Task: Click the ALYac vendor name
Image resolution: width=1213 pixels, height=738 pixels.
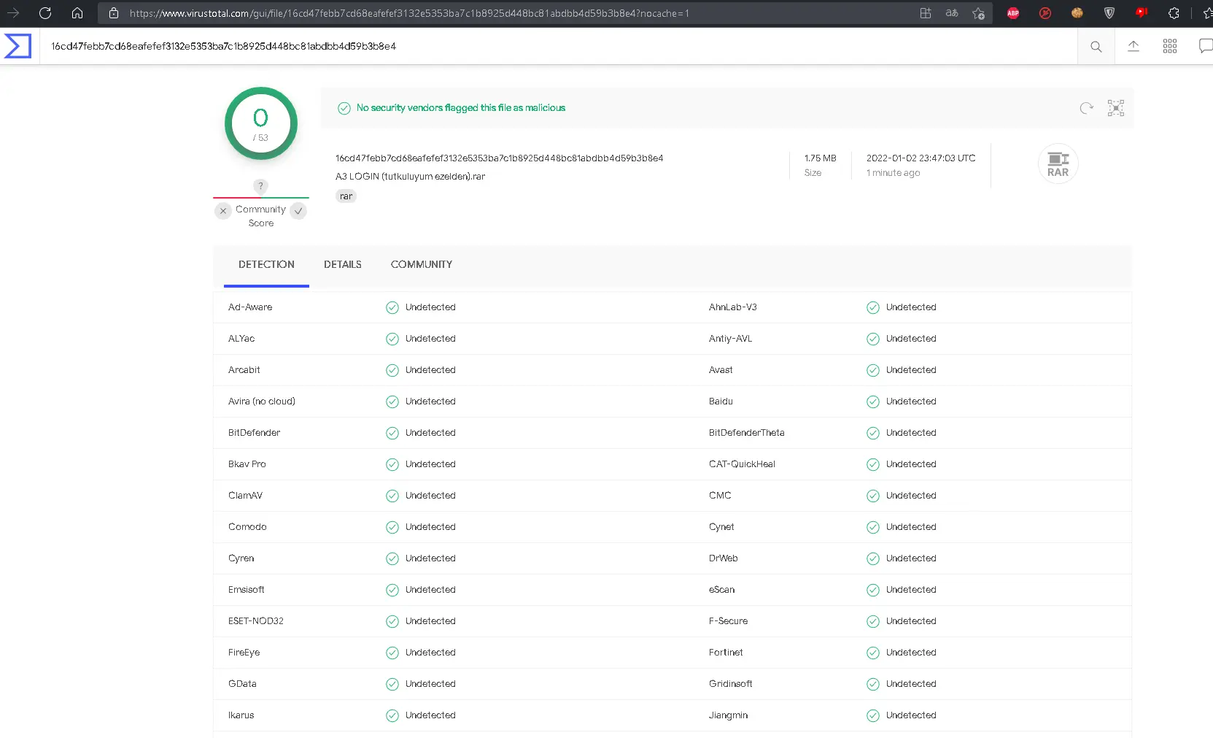Action: point(241,339)
